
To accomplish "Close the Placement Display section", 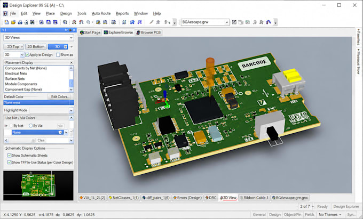I will (x=72, y=62).
